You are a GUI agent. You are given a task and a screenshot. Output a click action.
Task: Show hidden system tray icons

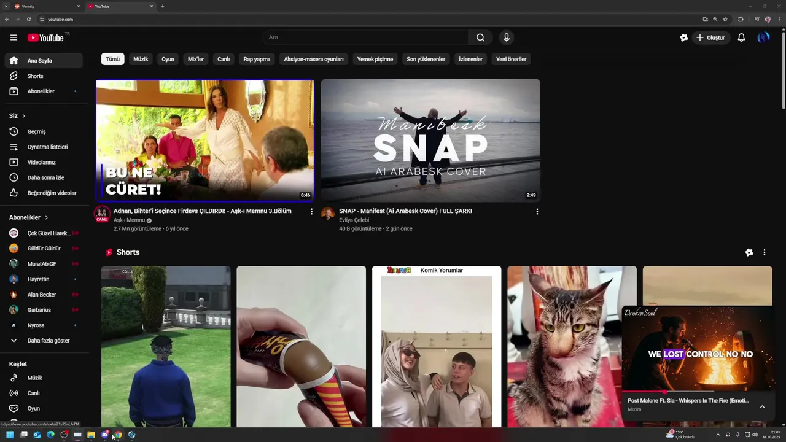[x=718, y=435]
